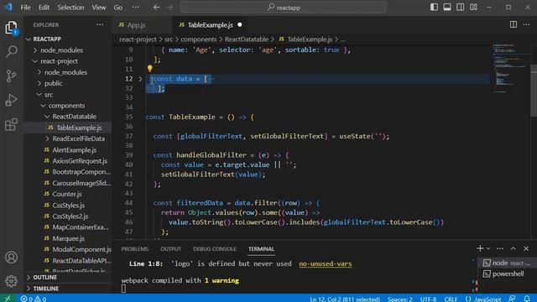The image size is (537, 302).
Task: Open the View menu
Action: pyautogui.click(x=99, y=8)
